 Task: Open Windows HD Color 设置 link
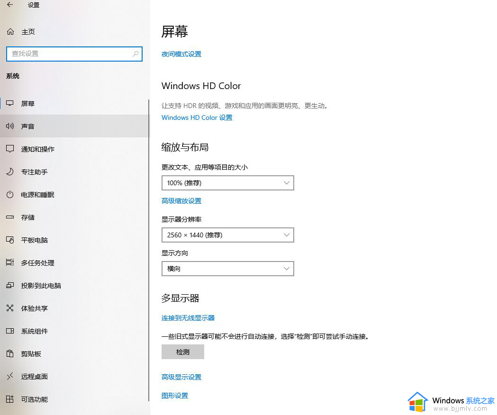tap(197, 117)
